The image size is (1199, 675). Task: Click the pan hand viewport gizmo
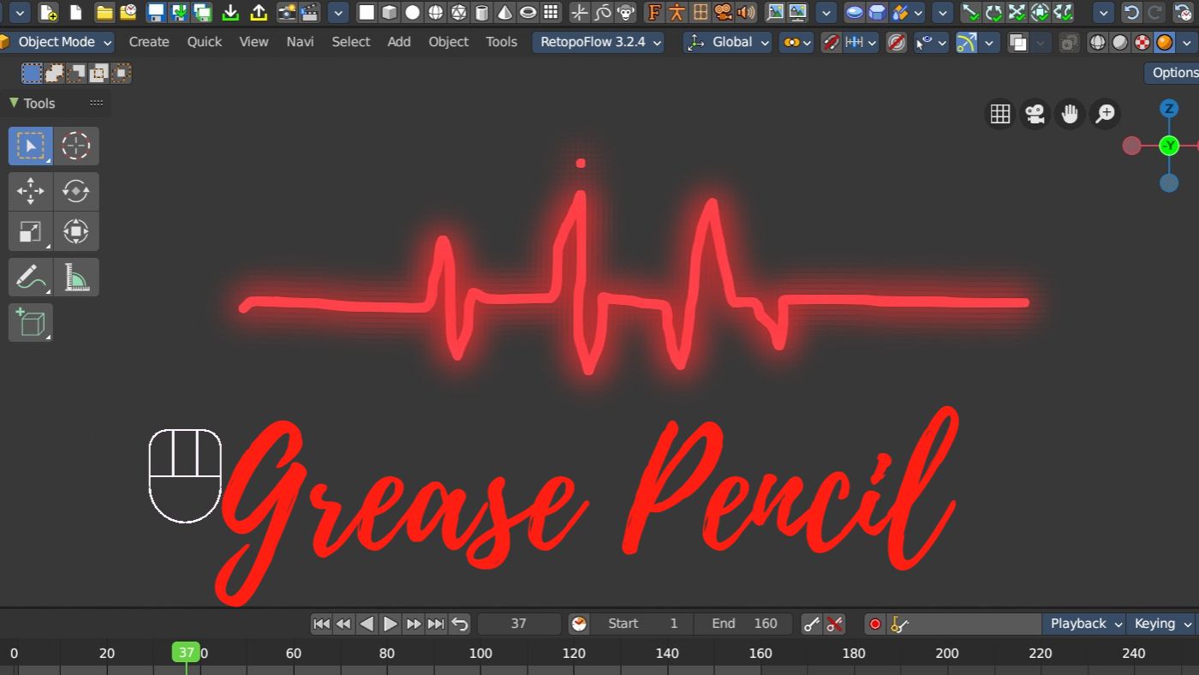1070,113
